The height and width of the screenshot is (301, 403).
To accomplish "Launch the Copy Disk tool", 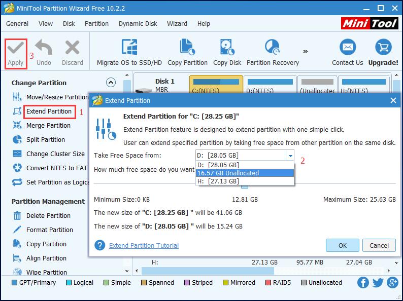I will click(227, 52).
